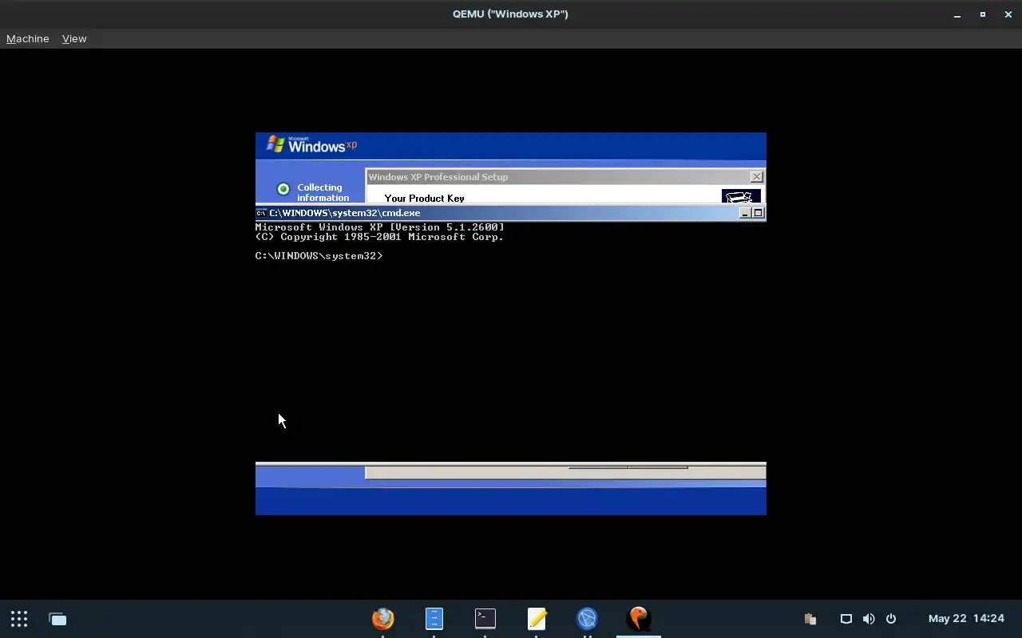
Task: Open the clipboard tray icon
Action: tap(810, 619)
